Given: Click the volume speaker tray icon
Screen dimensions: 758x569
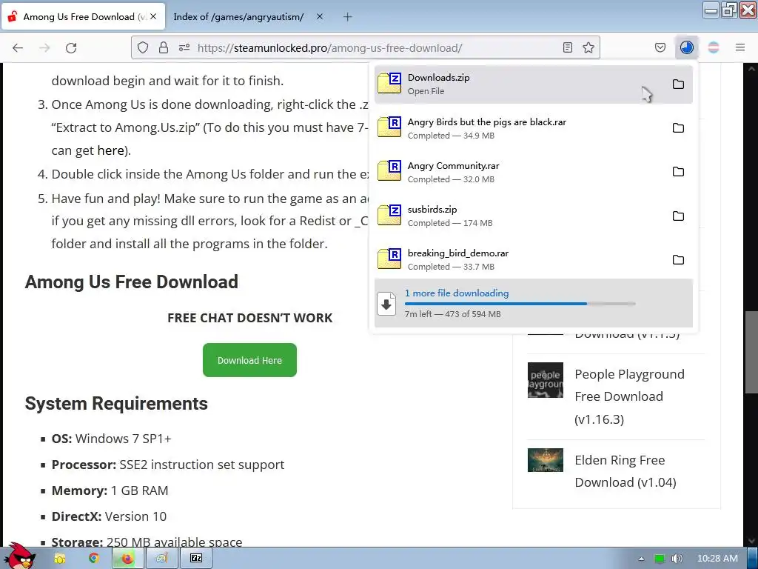Looking at the screenshot, I should coord(677,559).
